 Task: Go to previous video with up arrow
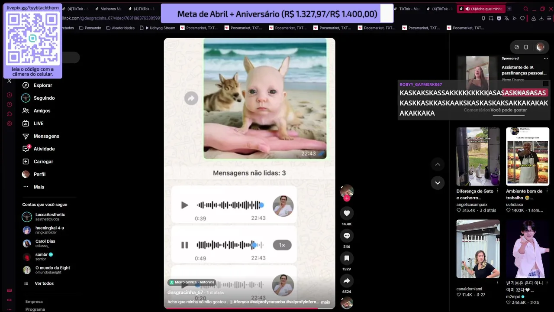(438, 164)
